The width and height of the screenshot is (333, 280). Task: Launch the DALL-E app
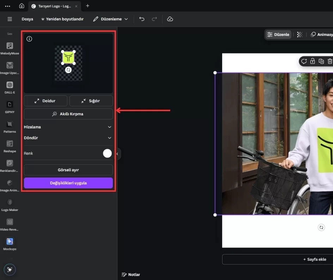pos(10,88)
